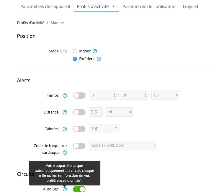216x196 pixels.
Task: Toggle the heart rate zone alert
Action: coord(79,146)
